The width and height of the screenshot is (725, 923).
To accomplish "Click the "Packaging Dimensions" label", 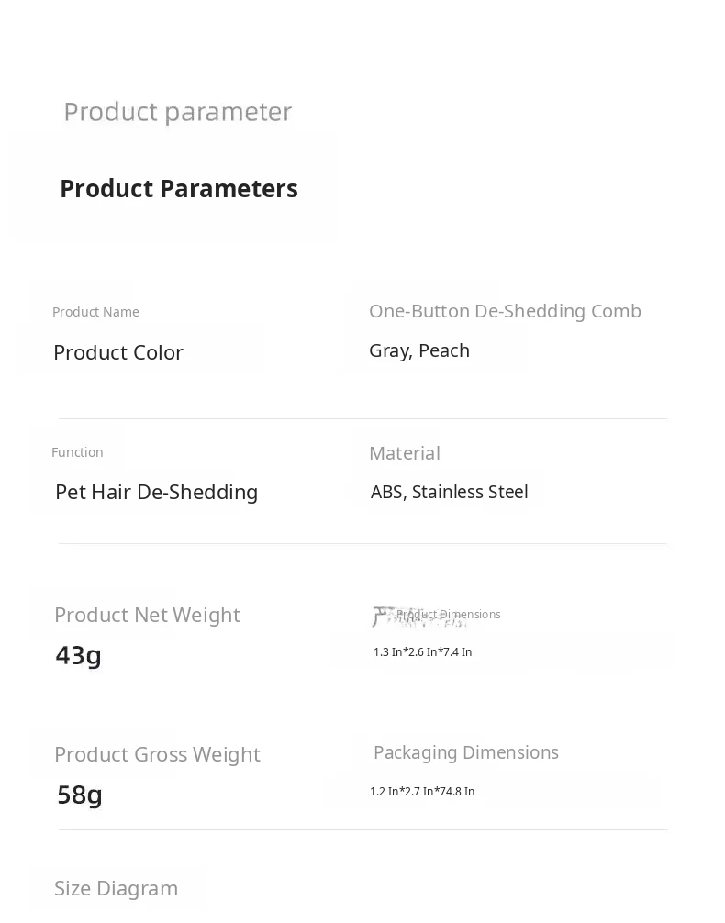I will tap(466, 752).
